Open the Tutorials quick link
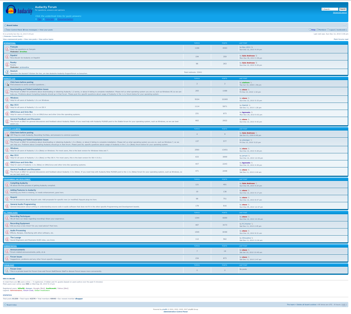 pos(50,19)
